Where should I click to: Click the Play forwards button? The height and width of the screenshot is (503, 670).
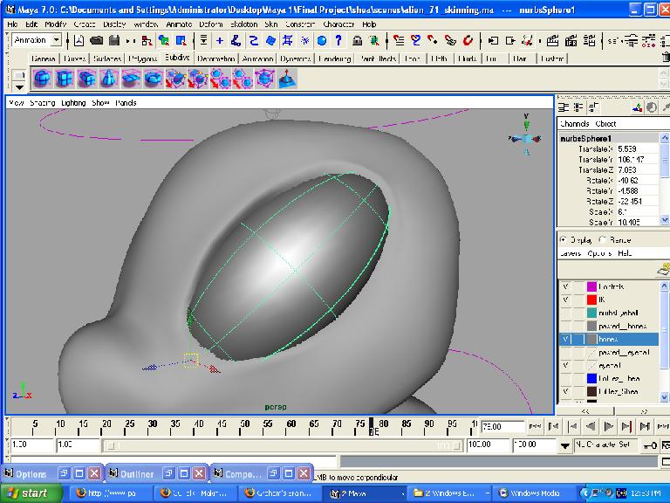click(608, 426)
